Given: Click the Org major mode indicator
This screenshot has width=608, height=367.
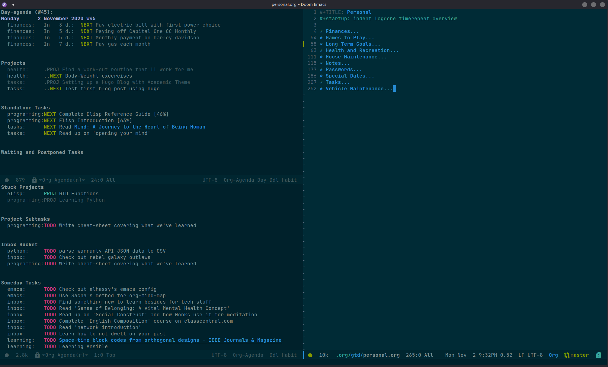Looking at the screenshot, I should [x=553, y=355].
